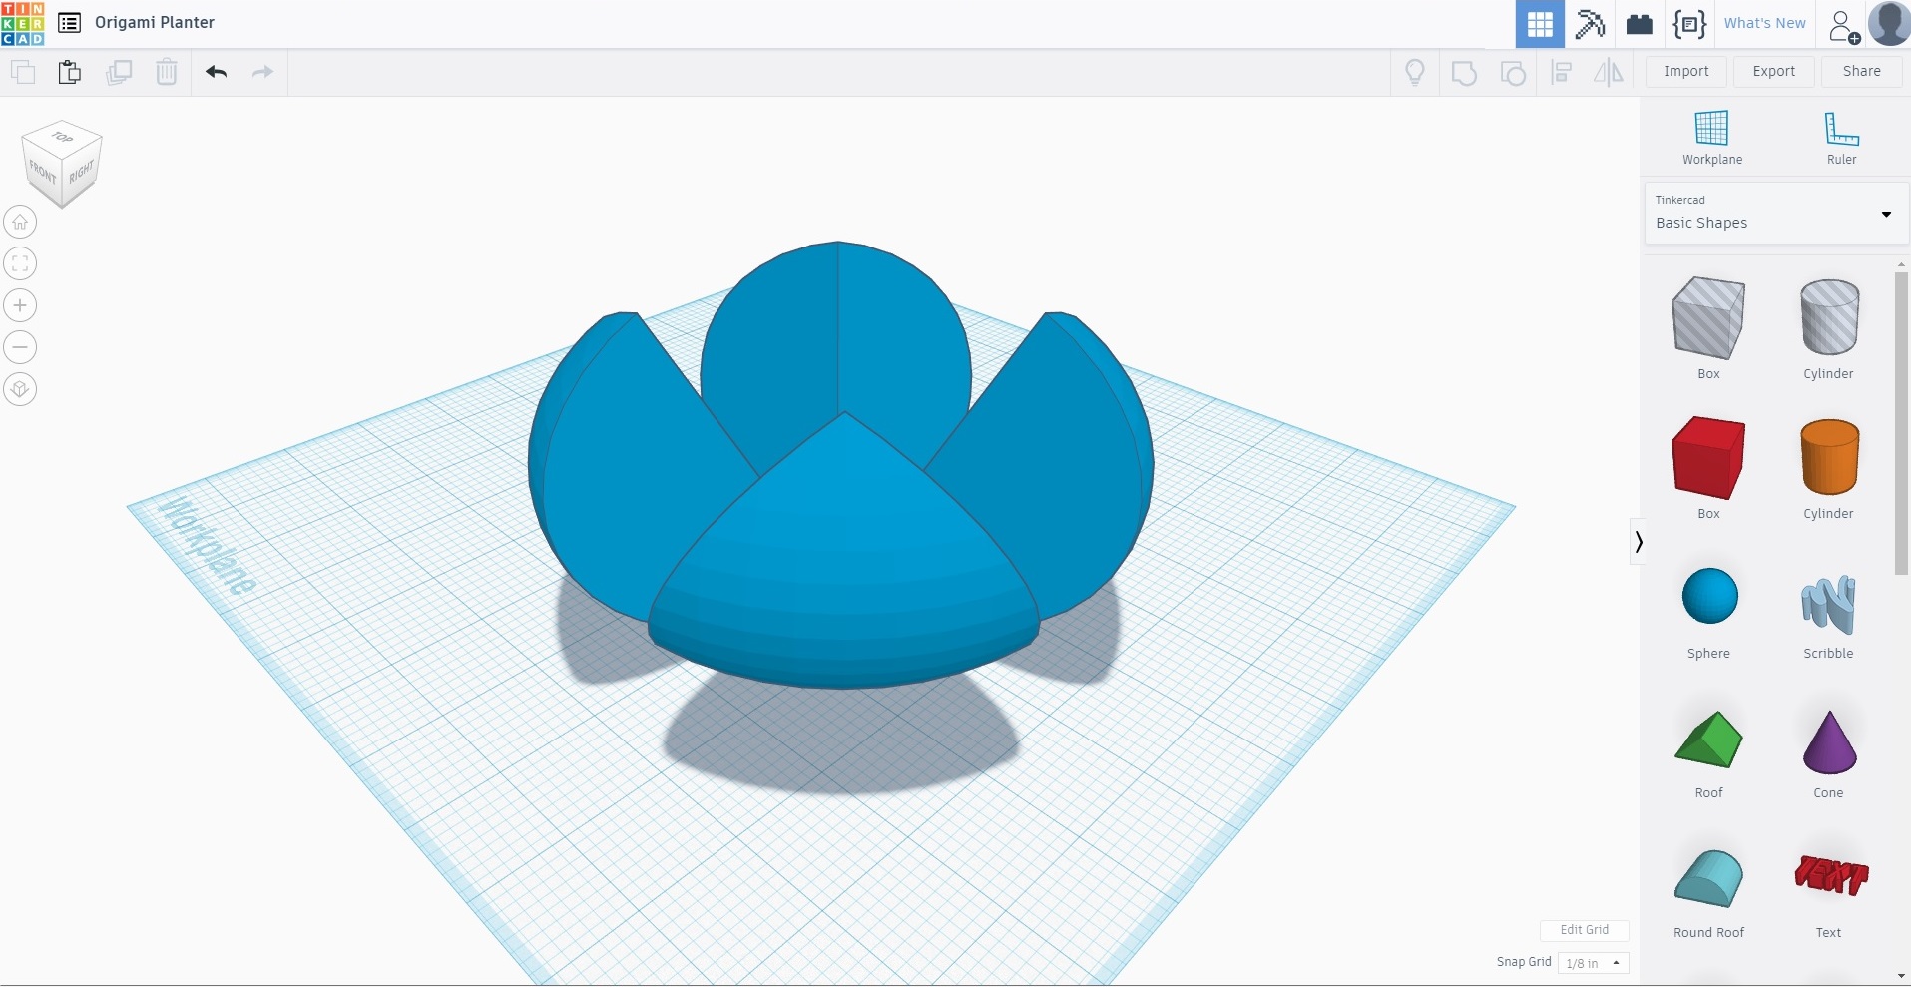Click the view cube

click(62, 164)
